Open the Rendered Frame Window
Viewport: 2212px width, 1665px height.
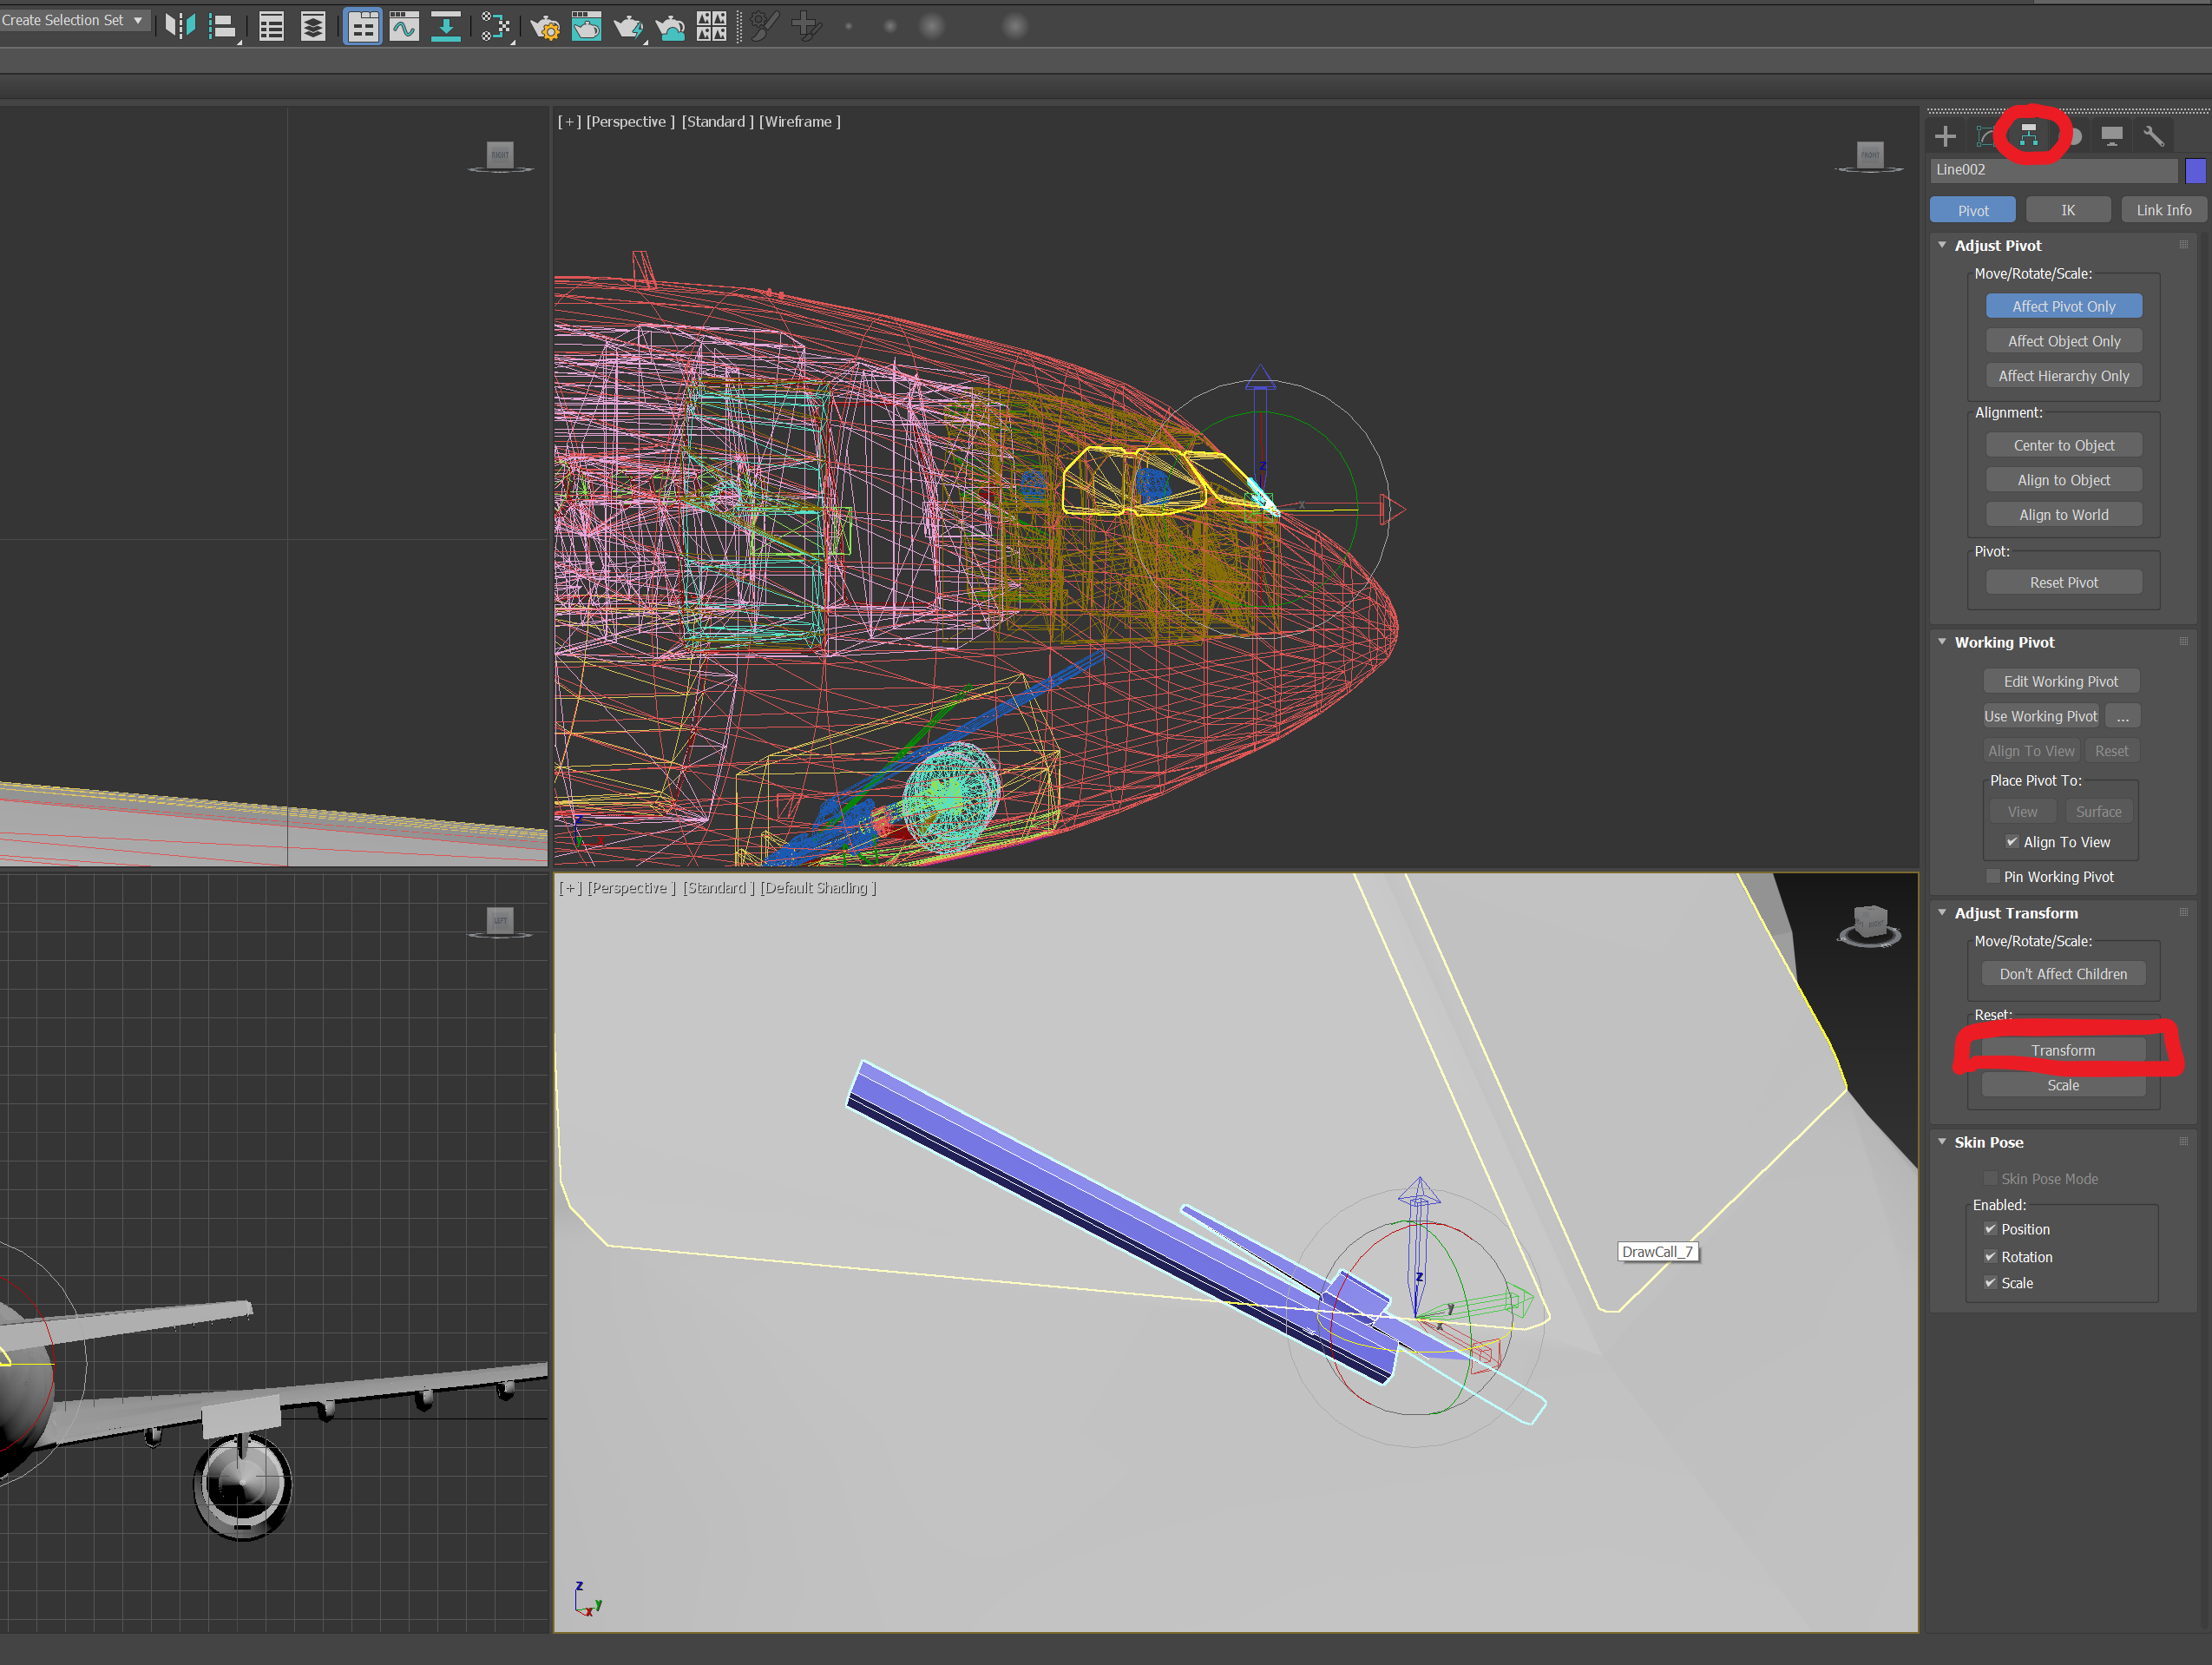[x=587, y=25]
